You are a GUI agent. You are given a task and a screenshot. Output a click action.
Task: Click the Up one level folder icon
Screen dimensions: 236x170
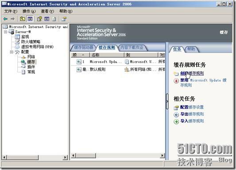point(23,19)
